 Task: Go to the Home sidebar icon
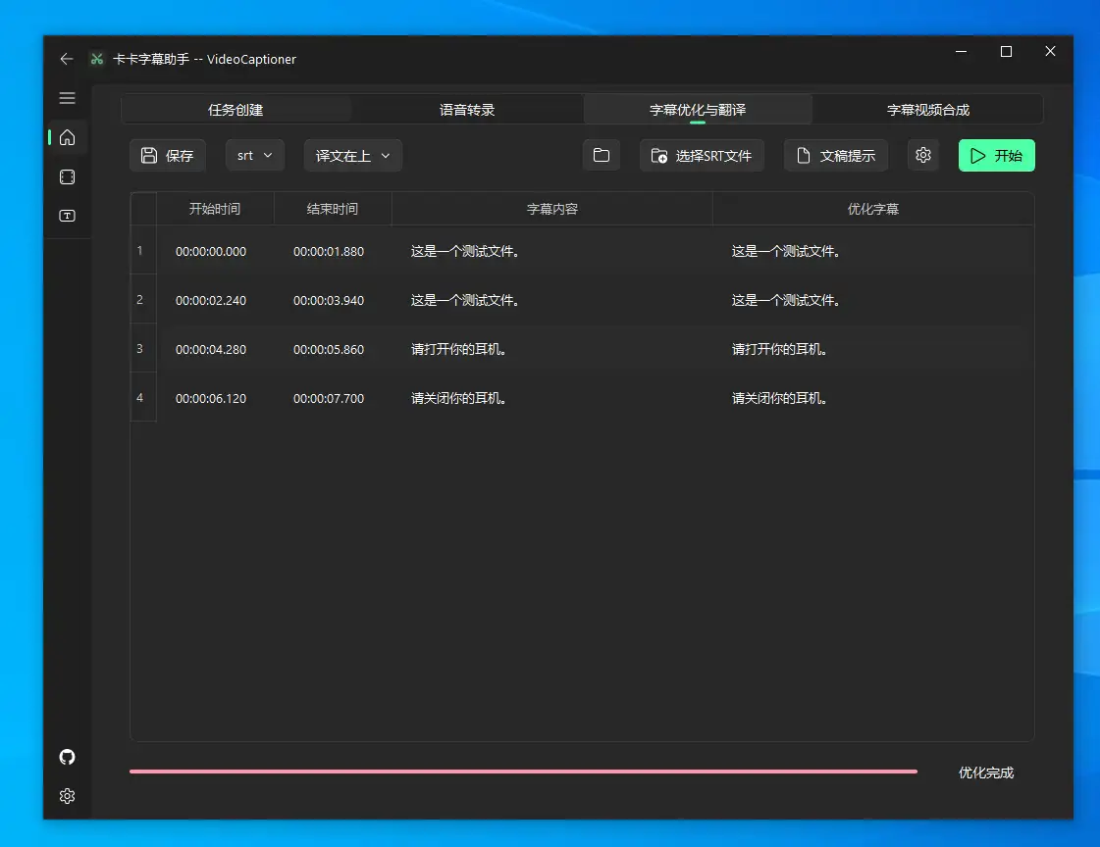click(x=67, y=137)
